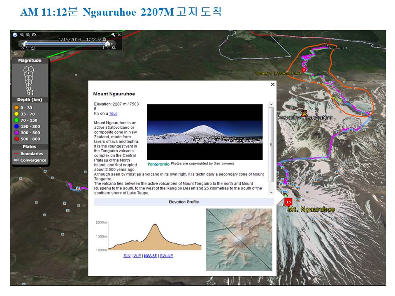Click the balloon scrollbar thumb

click(271, 145)
